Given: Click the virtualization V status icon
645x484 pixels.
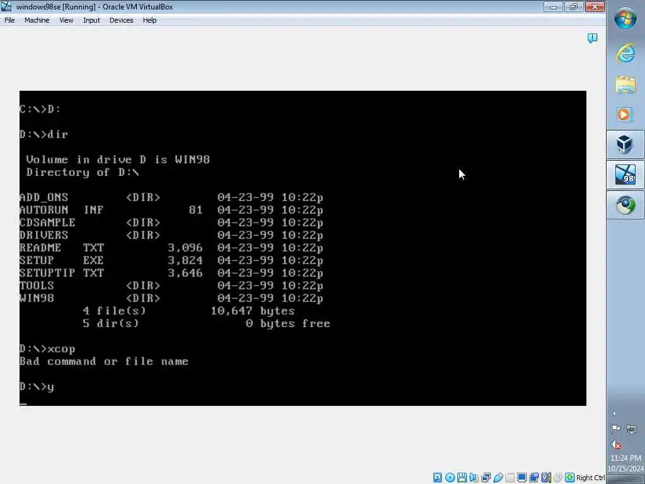Looking at the screenshot, I should [x=546, y=478].
